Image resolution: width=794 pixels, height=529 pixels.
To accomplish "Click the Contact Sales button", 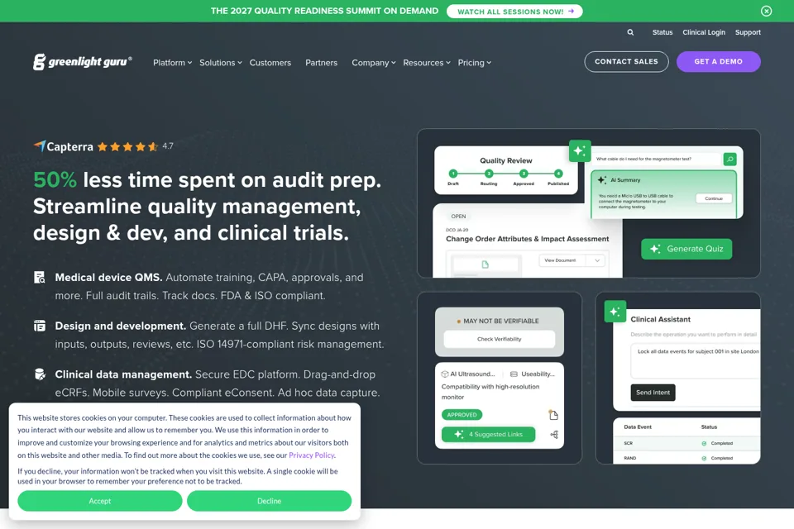I will pos(626,62).
